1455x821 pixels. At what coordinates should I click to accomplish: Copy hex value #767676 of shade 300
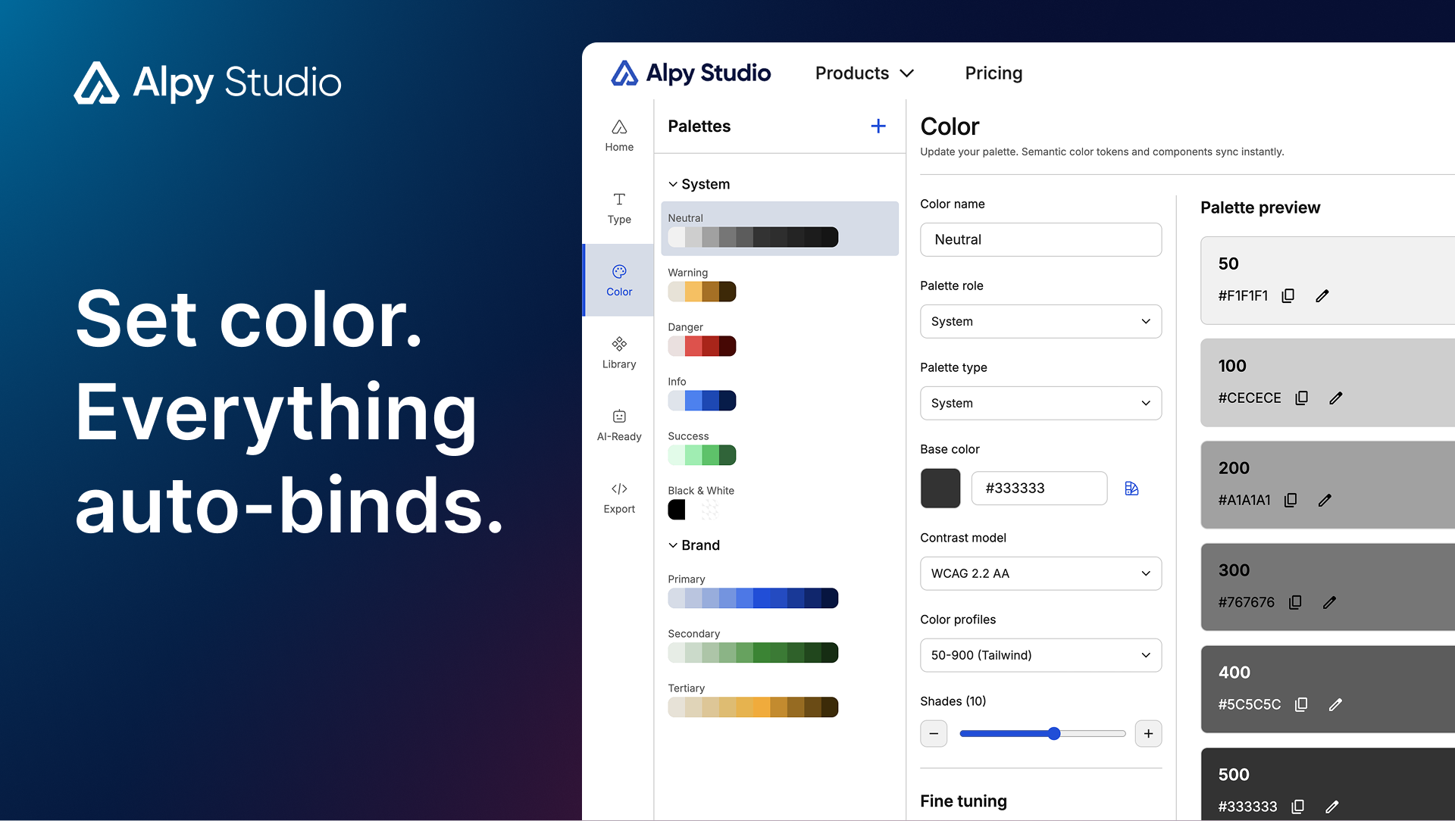[x=1295, y=602]
